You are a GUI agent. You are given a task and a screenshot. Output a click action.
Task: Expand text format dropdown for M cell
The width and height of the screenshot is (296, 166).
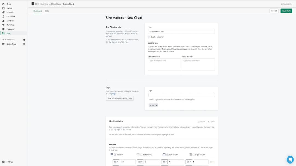click(164, 162)
